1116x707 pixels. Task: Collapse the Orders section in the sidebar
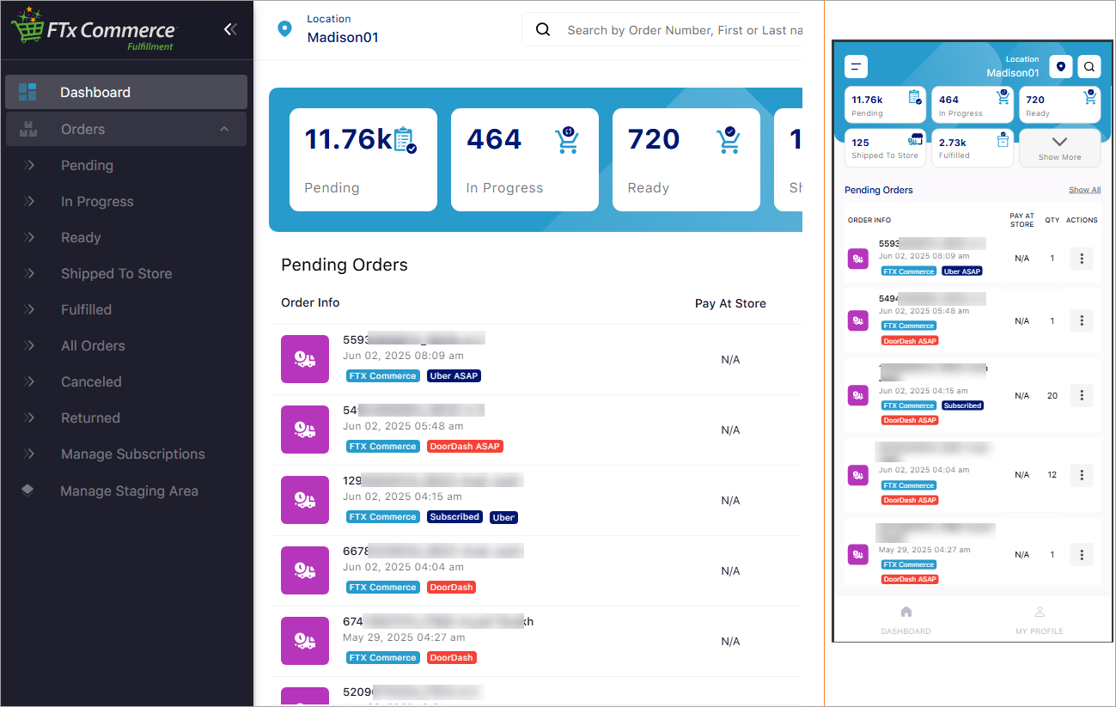[x=224, y=129]
